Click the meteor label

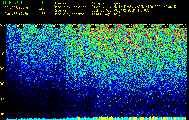coord(43,9)
